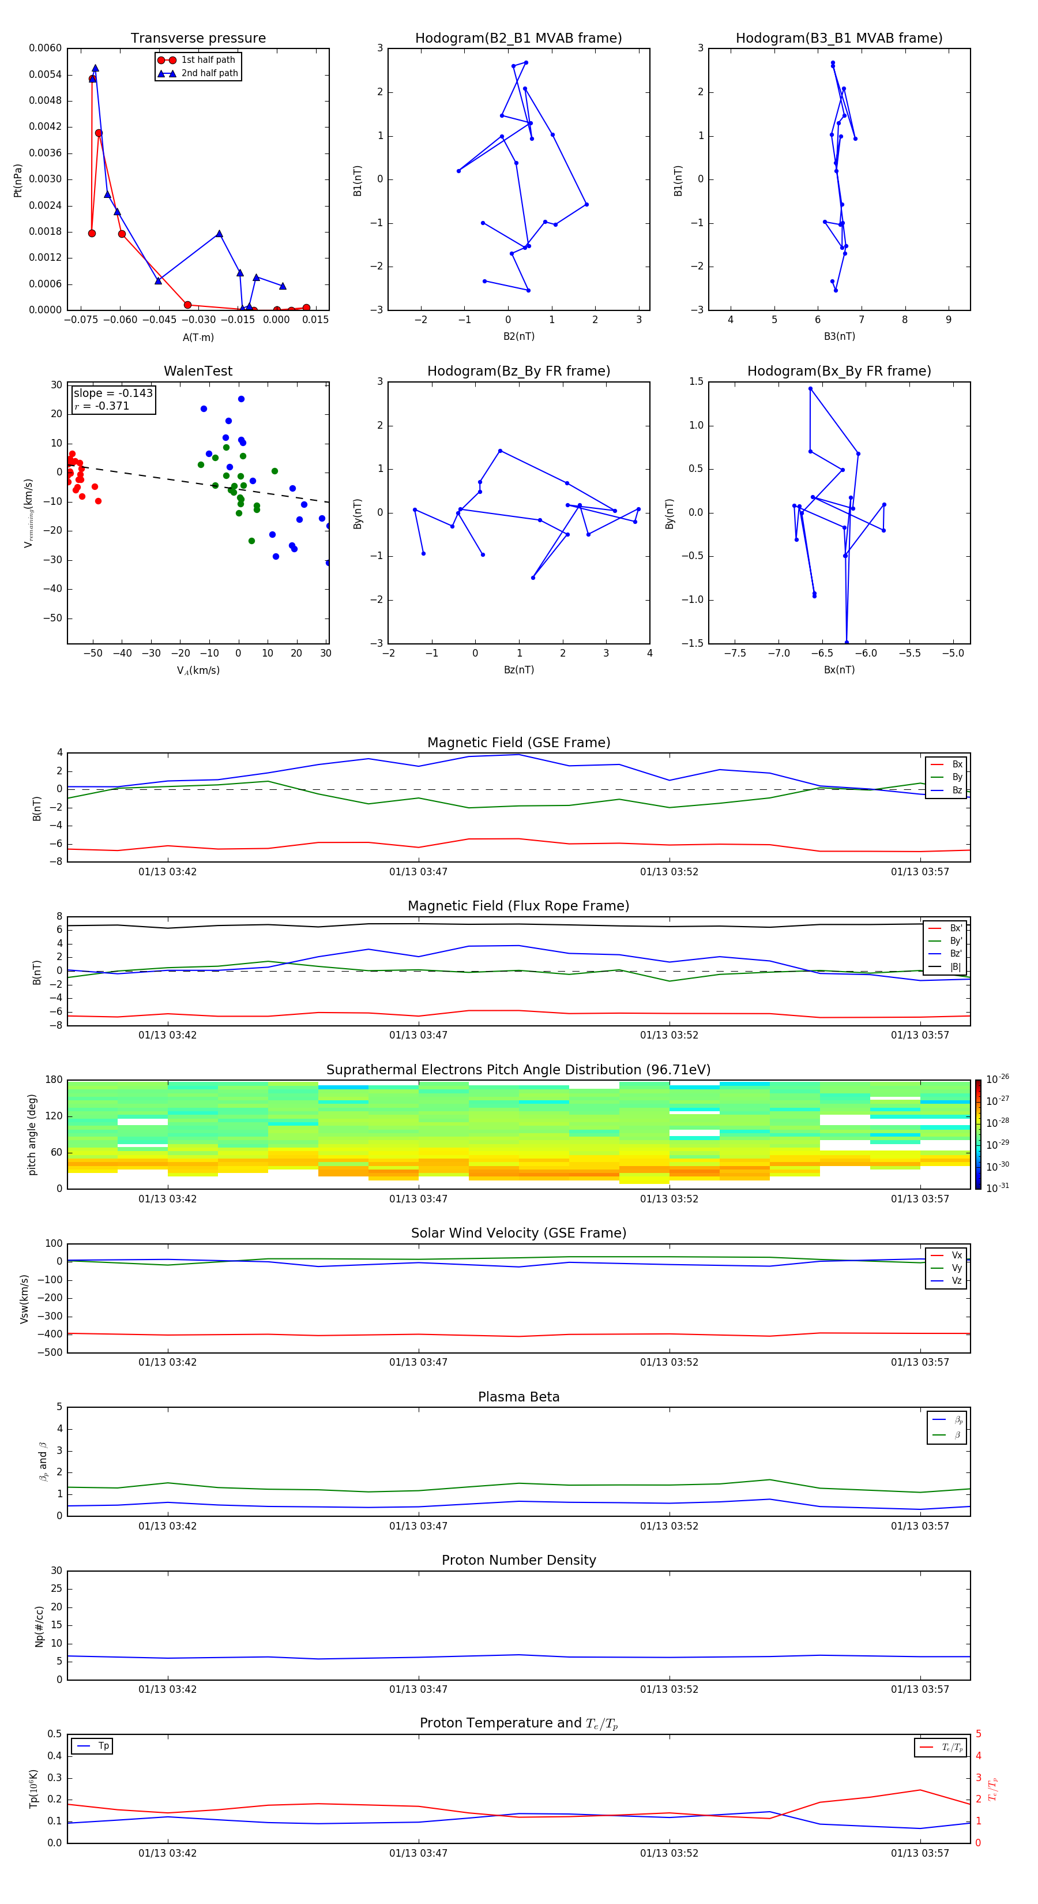Select the βp entry in Plasma Beta legend
Viewport: 1038px width, 1904px height.
point(947,1420)
